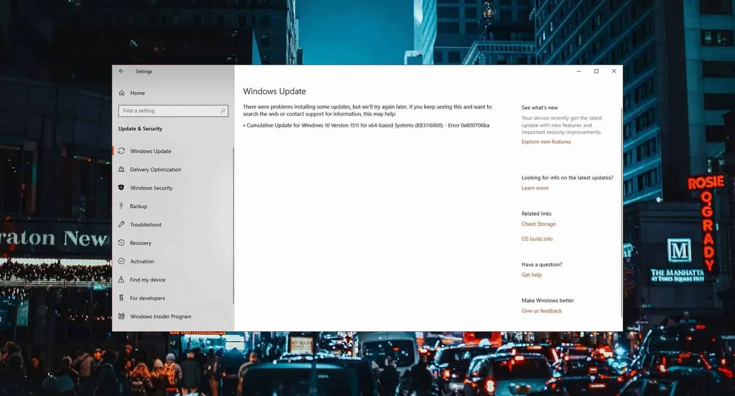Select the Recovery clock icon

pyautogui.click(x=121, y=243)
